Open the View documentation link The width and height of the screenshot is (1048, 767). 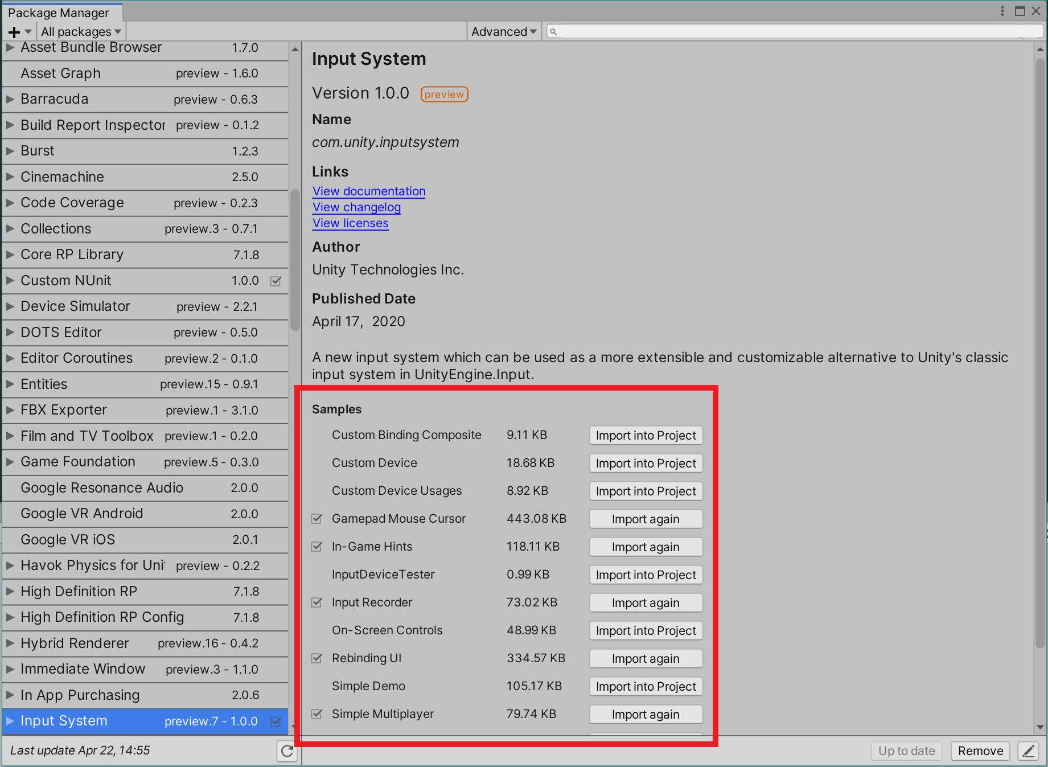click(369, 191)
